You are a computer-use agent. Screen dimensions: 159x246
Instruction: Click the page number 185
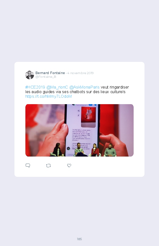pyautogui.click(x=79, y=239)
